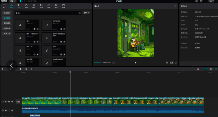Open the 特效 effects tab
The width and height of the screenshot is (218, 117).
point(34,6)
